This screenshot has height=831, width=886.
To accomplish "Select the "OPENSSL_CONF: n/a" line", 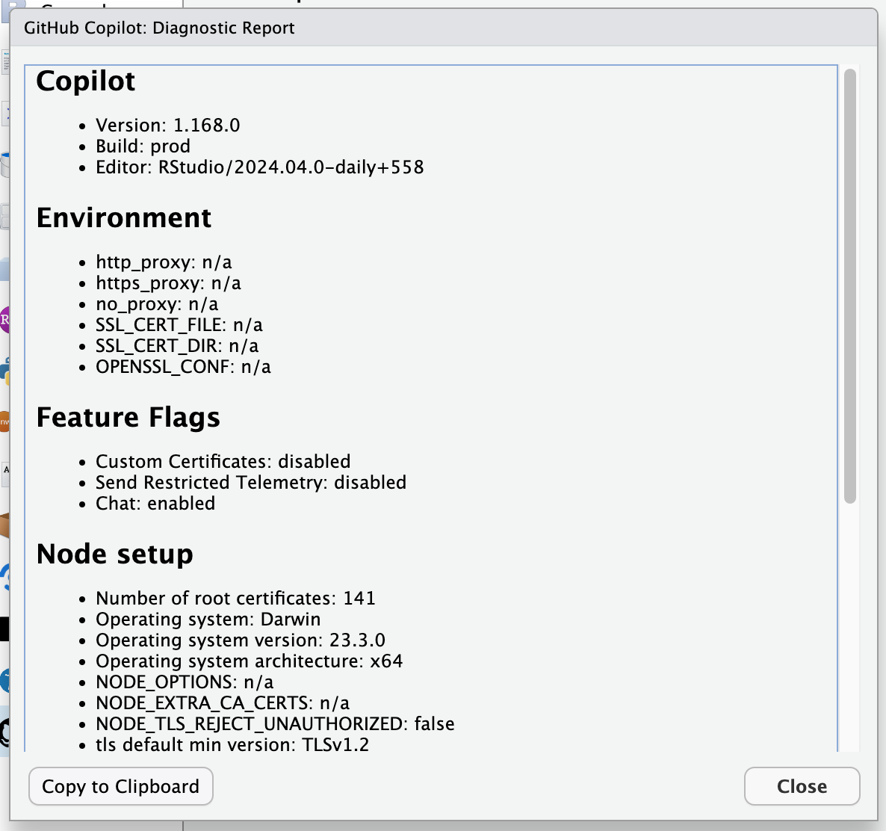I will [183, 367].
